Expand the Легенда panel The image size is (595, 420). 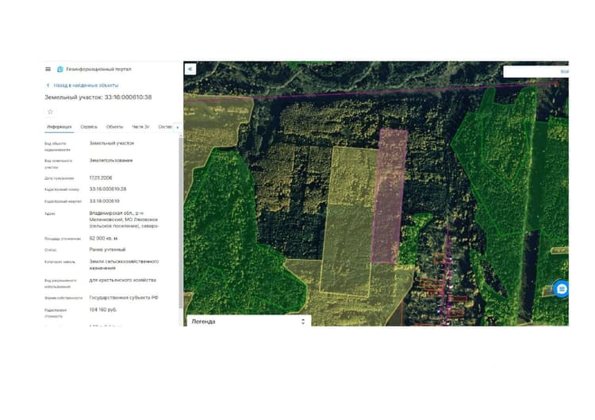(x=249, y=321)
